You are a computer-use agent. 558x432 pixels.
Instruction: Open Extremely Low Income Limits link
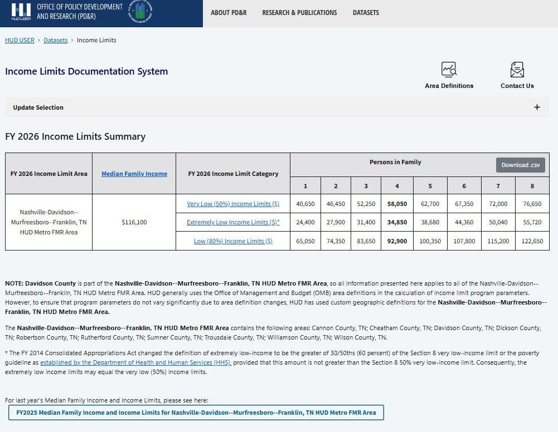tap(233, 222)
